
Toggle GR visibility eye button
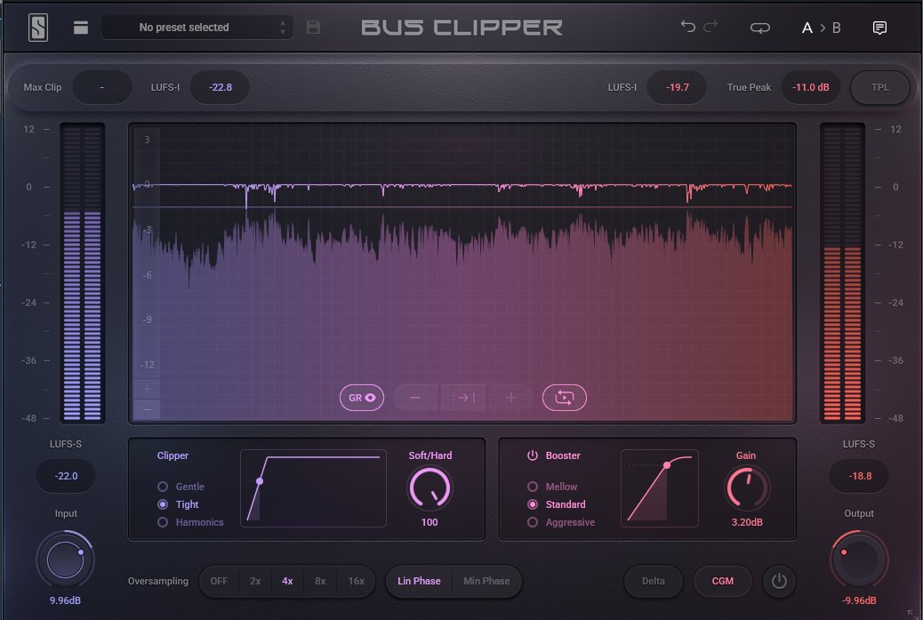coord(361,398)
